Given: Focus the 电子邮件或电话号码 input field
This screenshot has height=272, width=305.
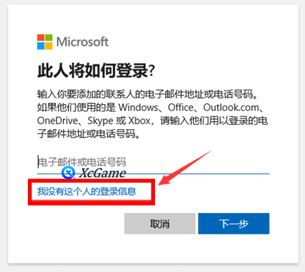Looking at the screenshot, I should point(153,163).
